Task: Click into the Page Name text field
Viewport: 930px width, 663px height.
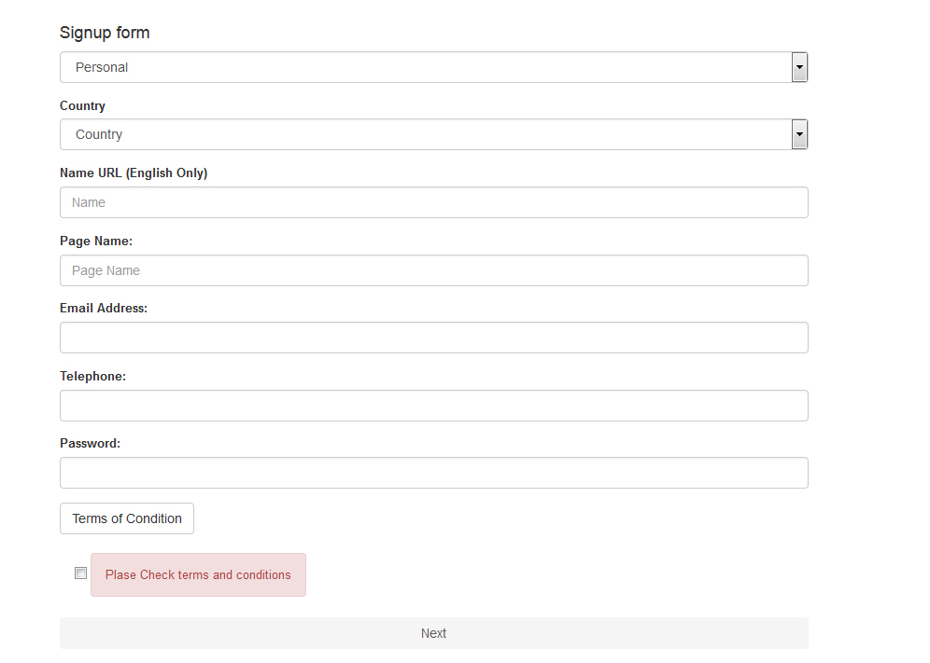Action: [x=433, y=270]
